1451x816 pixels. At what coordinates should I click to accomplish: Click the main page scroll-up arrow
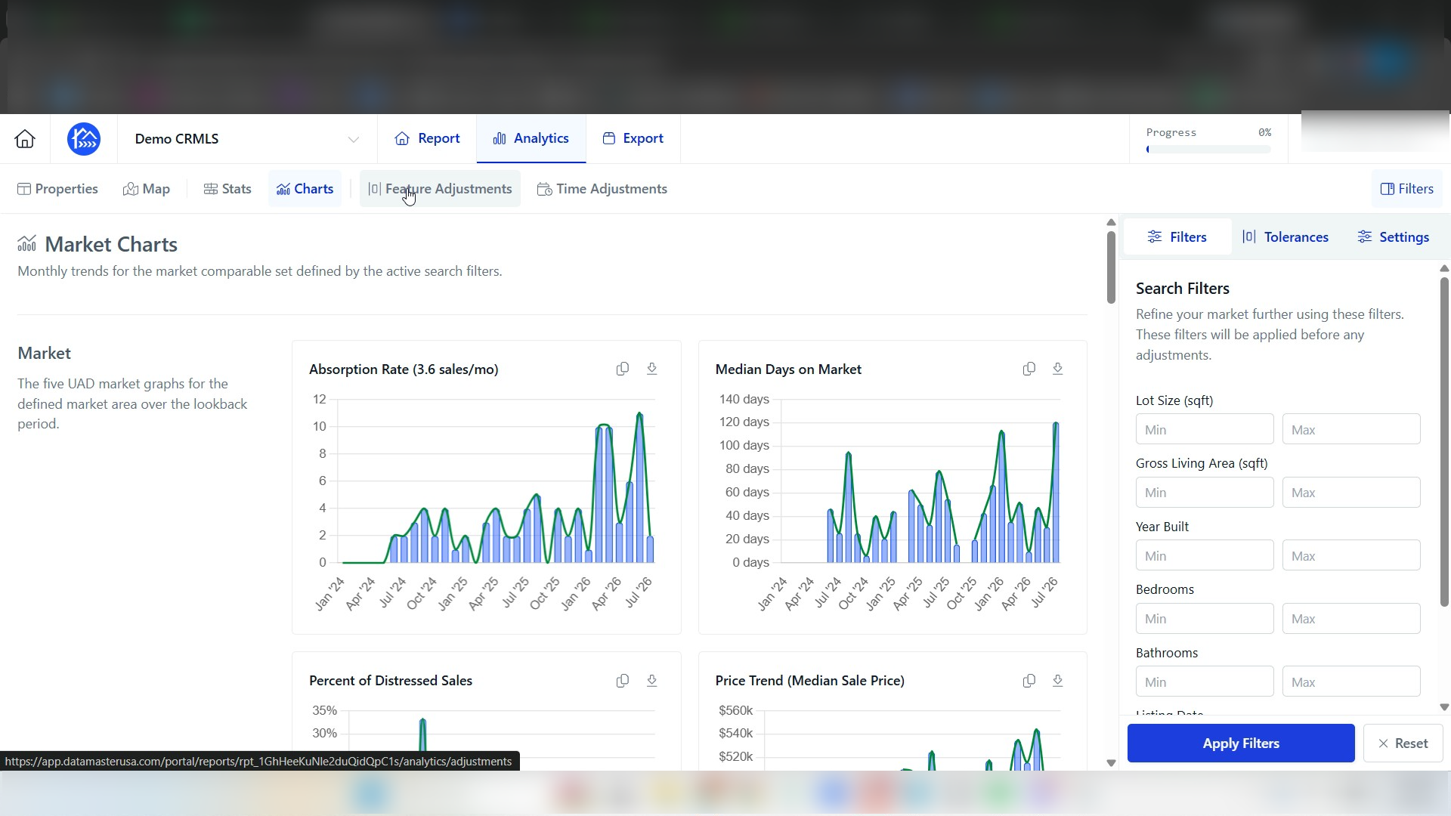tap(1111, 222)
